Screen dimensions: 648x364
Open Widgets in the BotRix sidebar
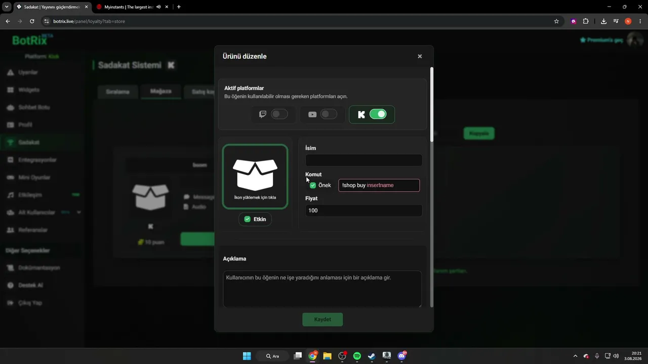[29, 90]
